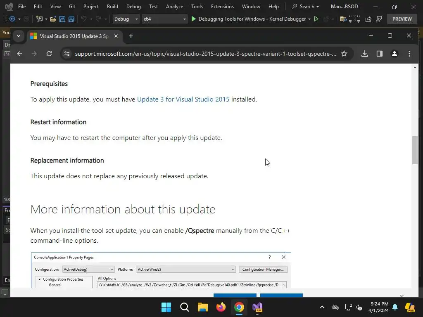Viewport: 423px width, 317px height.
Task: Open the Help menu
Action: pos(273,7)
